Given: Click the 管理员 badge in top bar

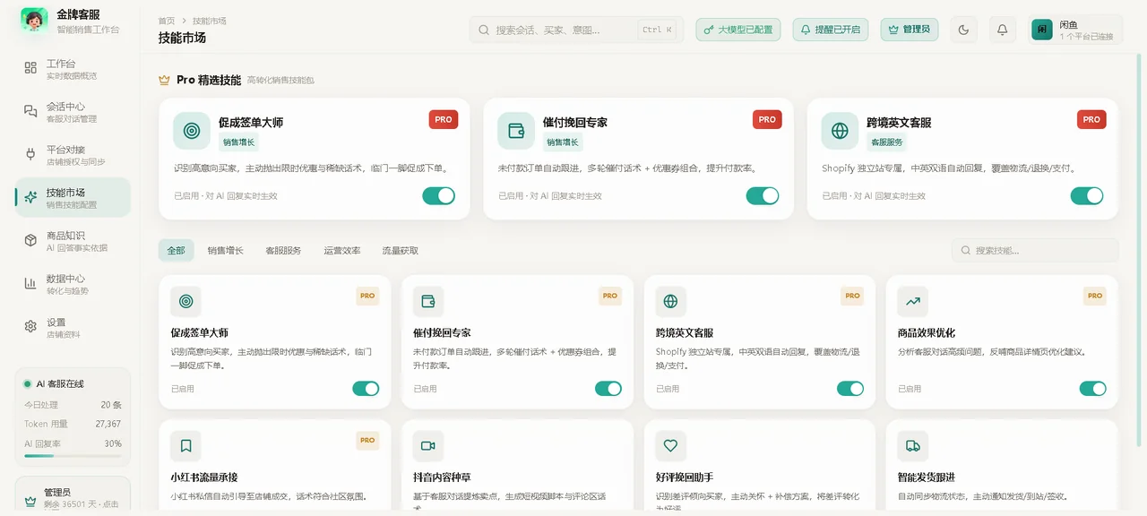Looking at the screenshot, I should pyautogui.click(x=910, y=30).
